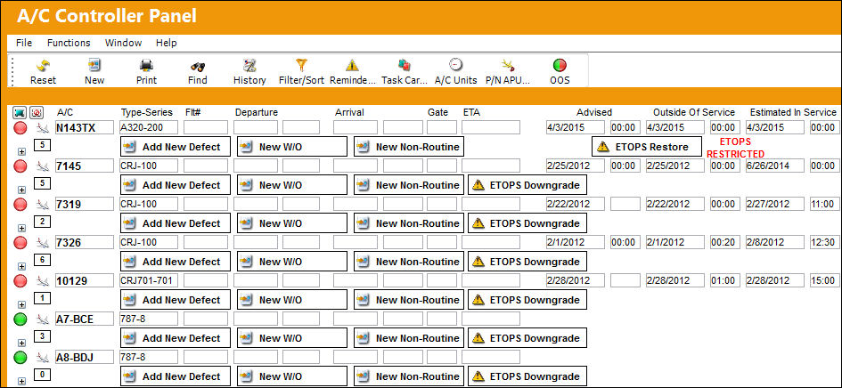The height and width of the screenshot is (388, 842).
Task: Click ETOPS Restore for N143TX
Action: tap(647, 147)
